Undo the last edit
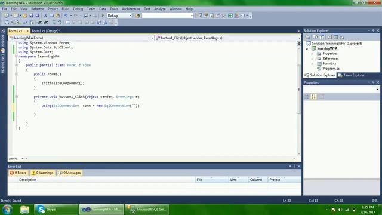 tap(66, 16)
